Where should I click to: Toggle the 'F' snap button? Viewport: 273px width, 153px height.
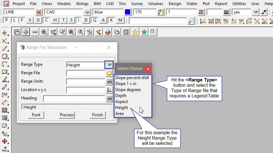22,20
